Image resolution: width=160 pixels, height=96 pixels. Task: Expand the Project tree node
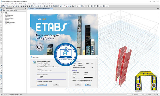[x=5, y=14]
